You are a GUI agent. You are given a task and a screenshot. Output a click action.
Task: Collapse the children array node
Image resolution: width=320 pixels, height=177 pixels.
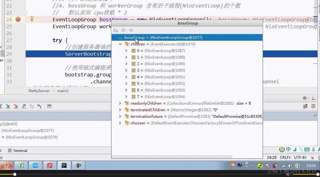pos(120,44)
